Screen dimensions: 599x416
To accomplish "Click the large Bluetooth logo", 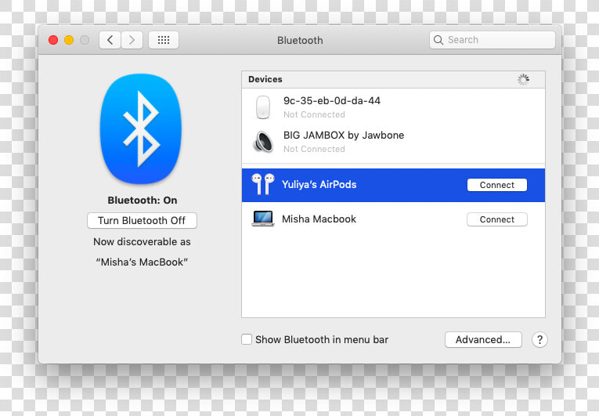I will (x=141, y=128).
